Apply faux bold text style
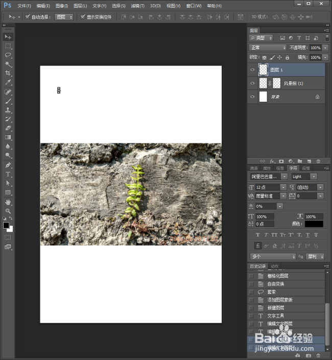The height and width of the screenshot is (360, 332). 258,235
